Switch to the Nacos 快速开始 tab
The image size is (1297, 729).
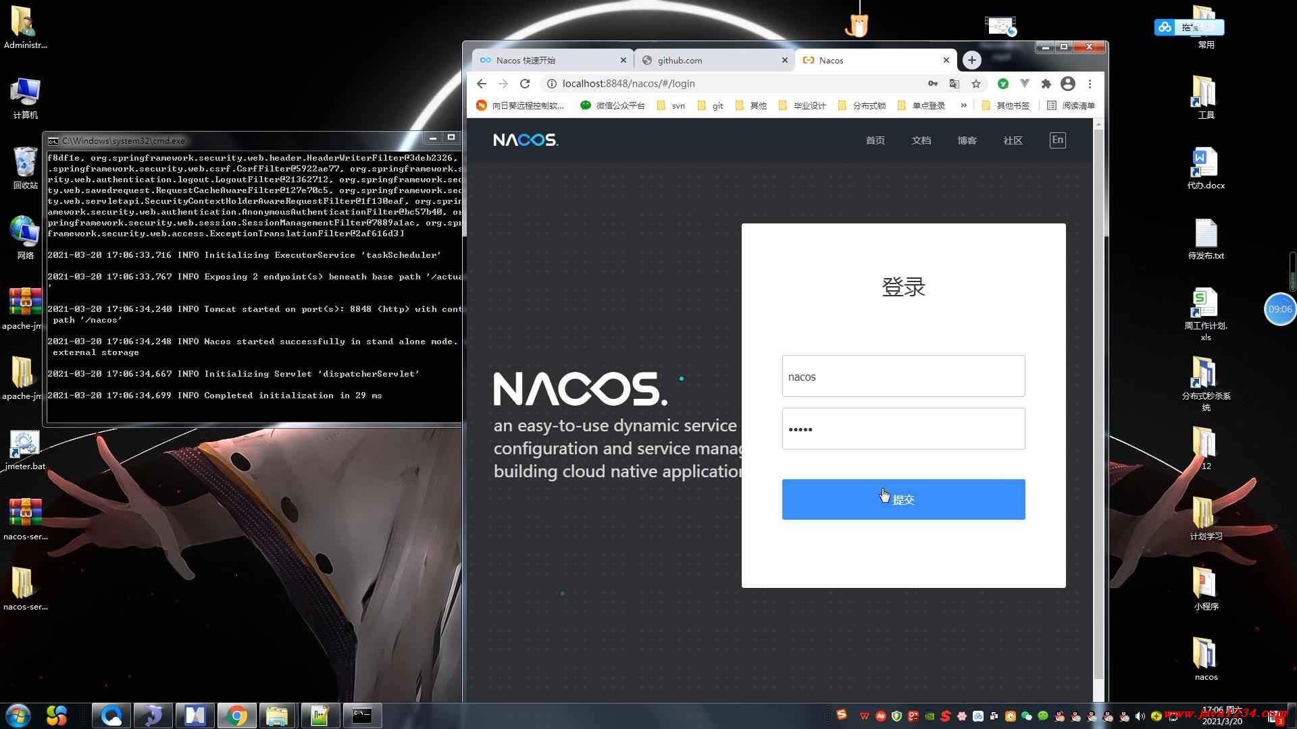point(553,60)
